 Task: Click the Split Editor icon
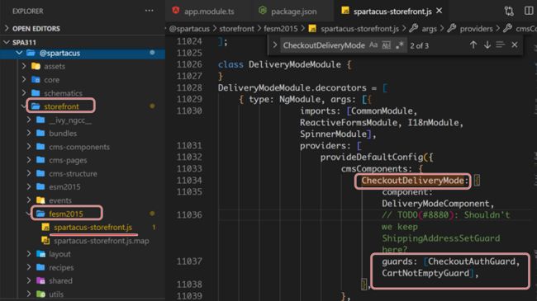(529, 11)
